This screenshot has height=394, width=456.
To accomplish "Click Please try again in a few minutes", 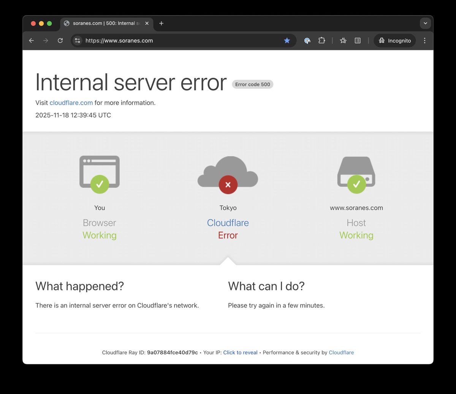I will [x=276, y=306].
